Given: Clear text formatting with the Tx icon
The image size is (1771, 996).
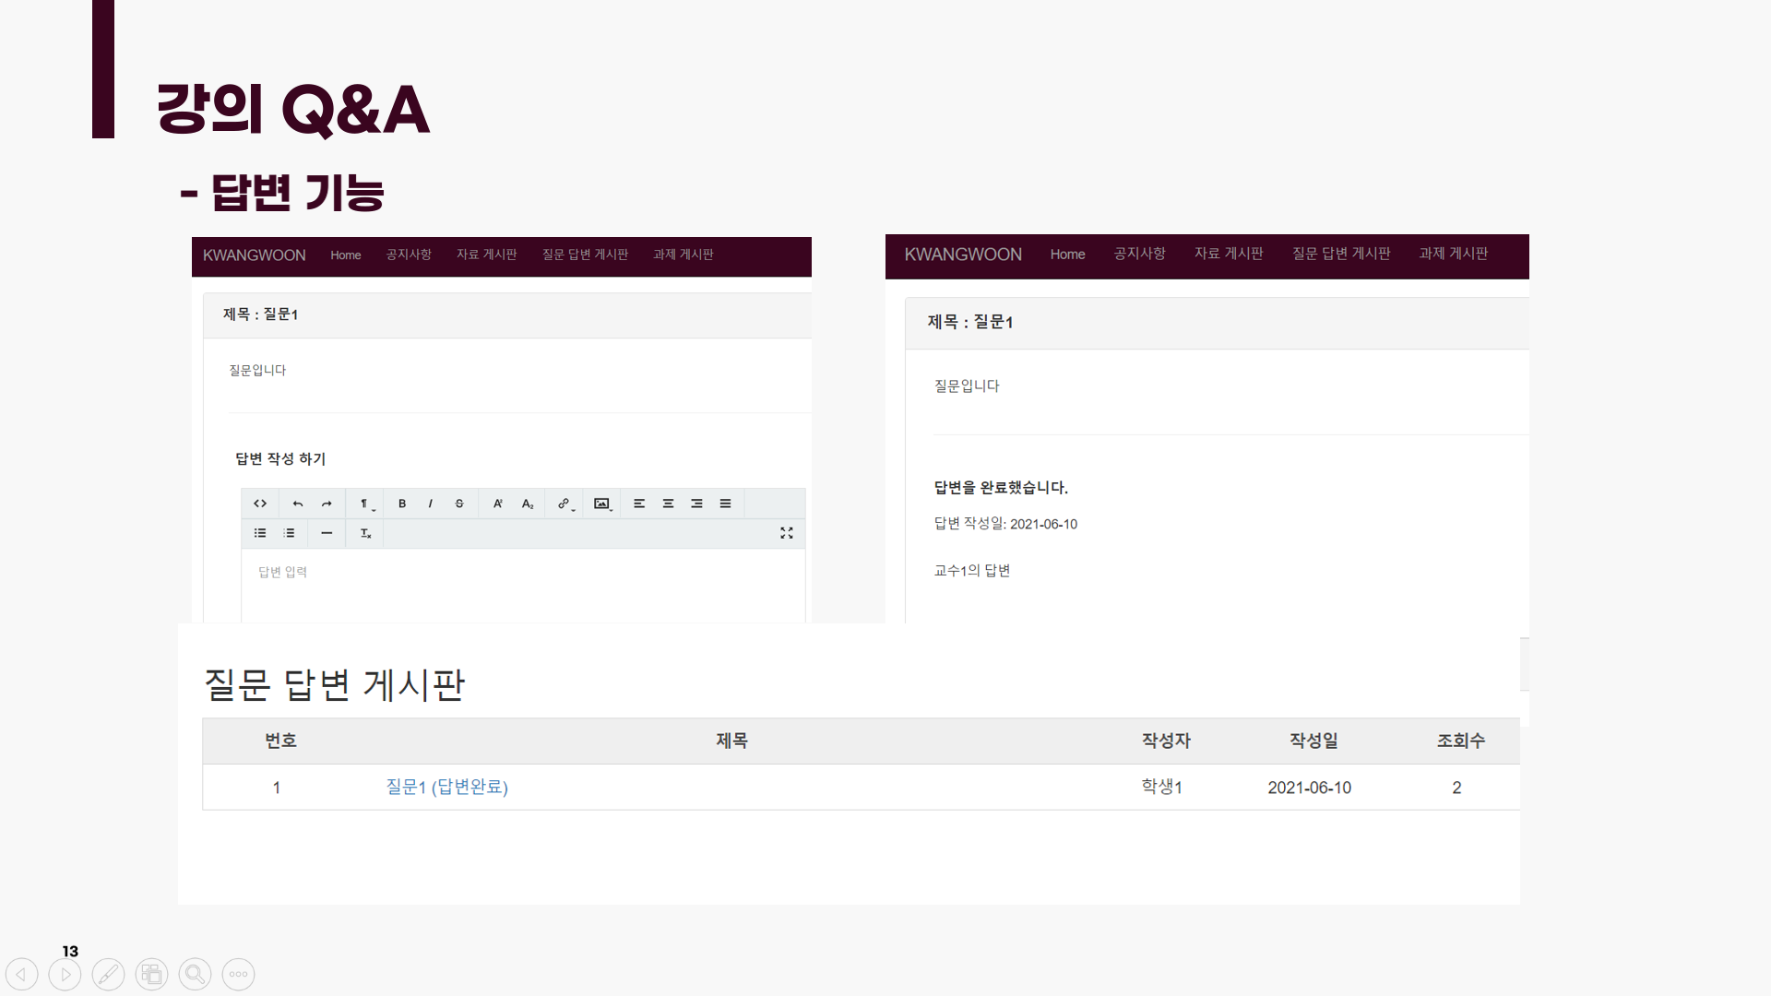Looking at the screenshot, I should point(364,533).
